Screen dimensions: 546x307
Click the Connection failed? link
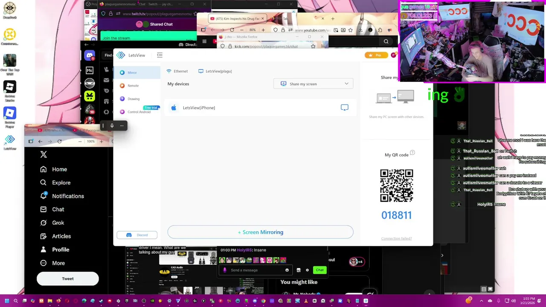[396, 238]
